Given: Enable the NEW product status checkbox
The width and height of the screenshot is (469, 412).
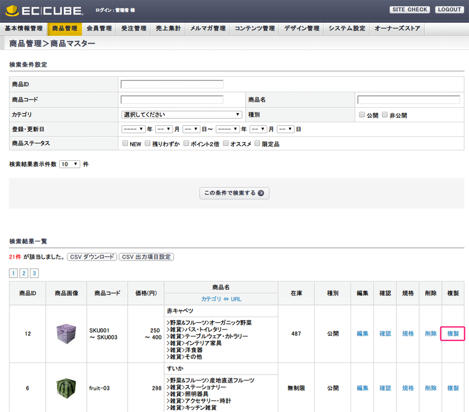Looking at the screenshot, I should pyautogui.click(x=125, y=143).
